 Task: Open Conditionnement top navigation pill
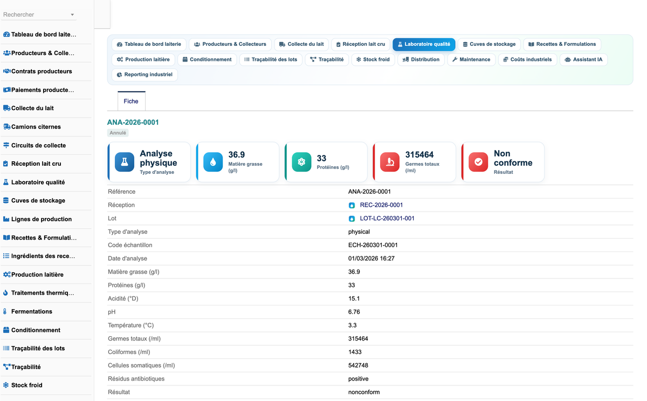click(207, 59)
